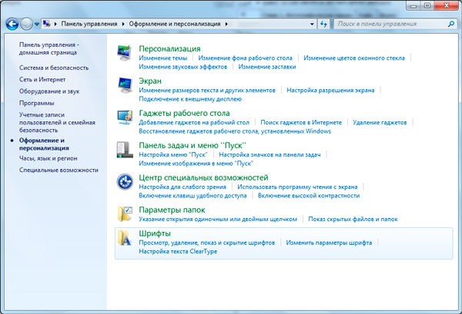Click the Экран display icon
This screenshot has height=314, width=462.
[x=124, y=85]
